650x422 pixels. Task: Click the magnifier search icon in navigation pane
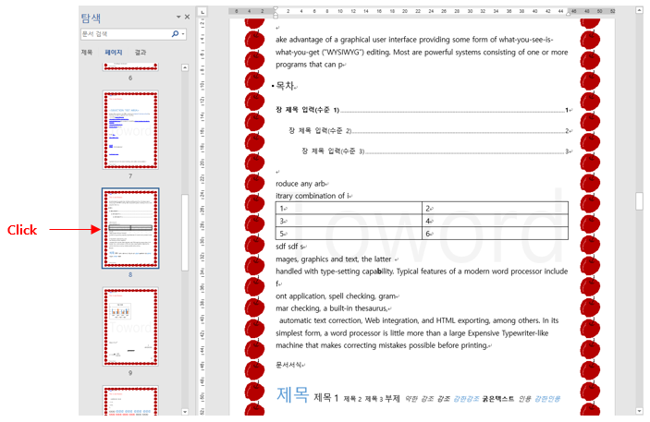tap(175, 34)
